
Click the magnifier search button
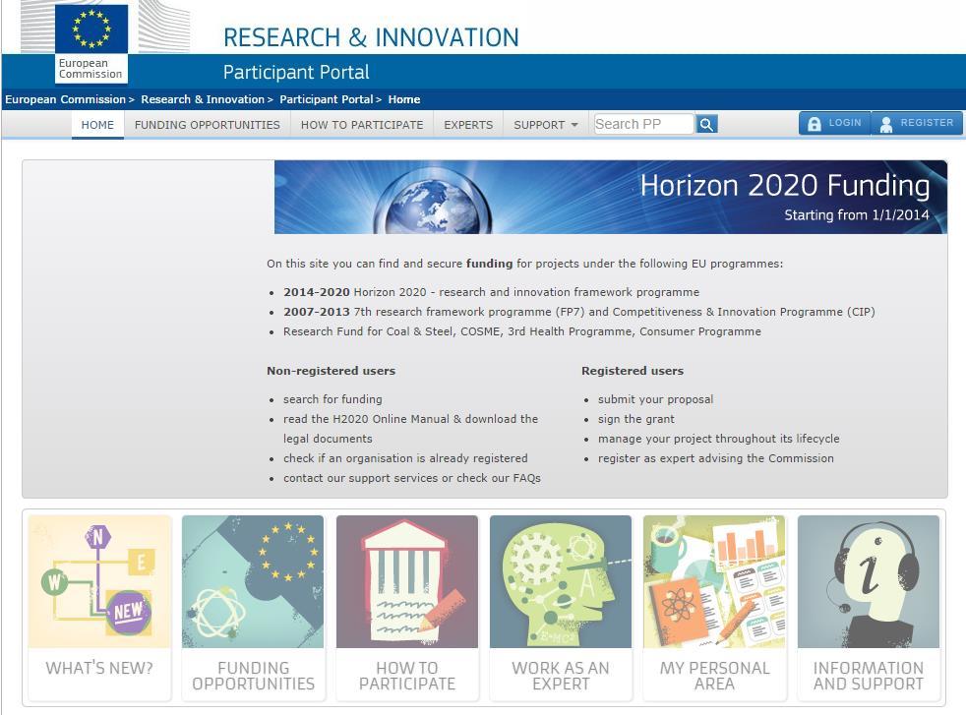point(706,124)
